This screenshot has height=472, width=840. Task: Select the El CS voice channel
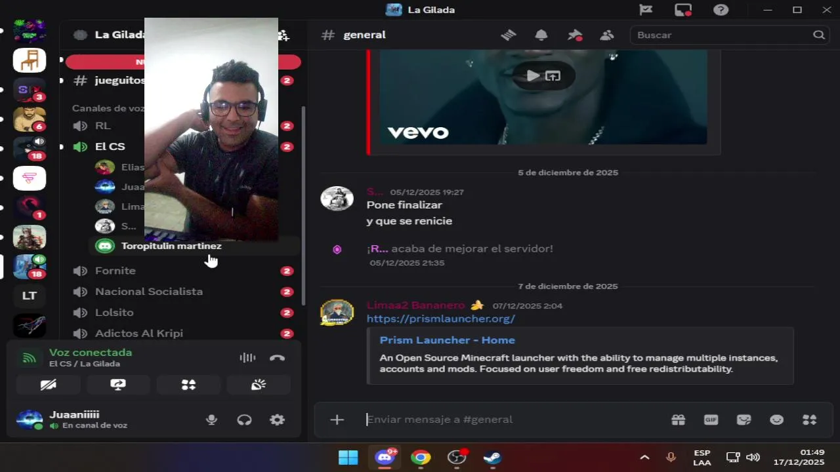110,147
